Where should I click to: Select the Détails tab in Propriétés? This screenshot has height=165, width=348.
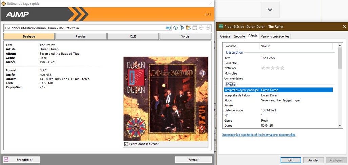(x=253, y=36)
